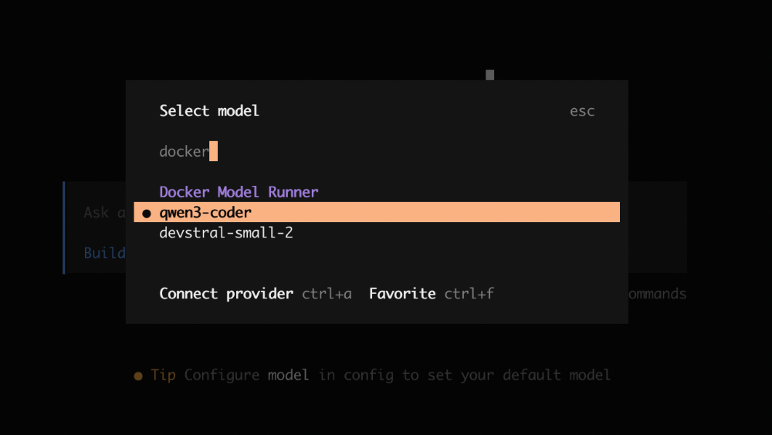
Task: Click the gray logo block above the dialog
Action: (489, 75)
